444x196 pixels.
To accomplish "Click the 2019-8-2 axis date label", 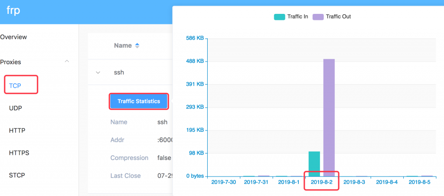I will click(322, 182).
